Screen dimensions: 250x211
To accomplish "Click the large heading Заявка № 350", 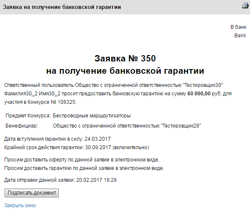I will (125, 58).
